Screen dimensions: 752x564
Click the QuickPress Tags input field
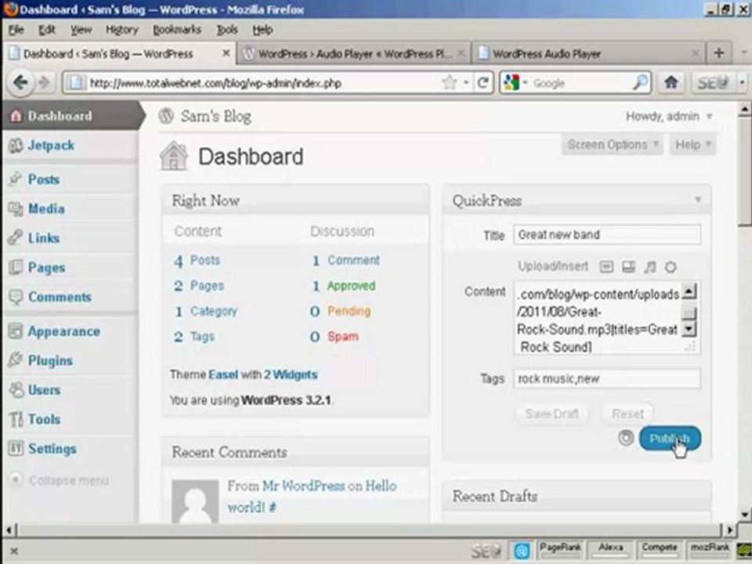[x=606, y=378]
